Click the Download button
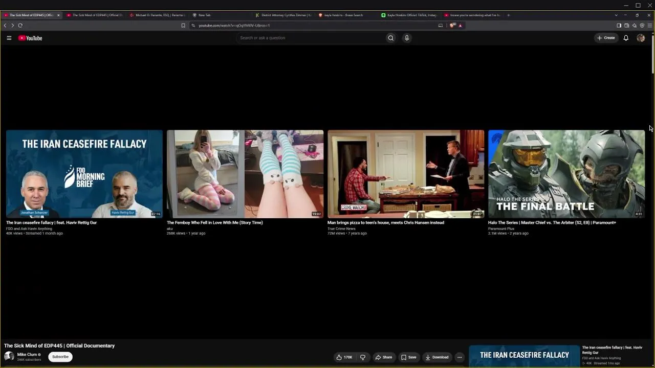This screenshot has width=655, height=368. click(437, 357)
